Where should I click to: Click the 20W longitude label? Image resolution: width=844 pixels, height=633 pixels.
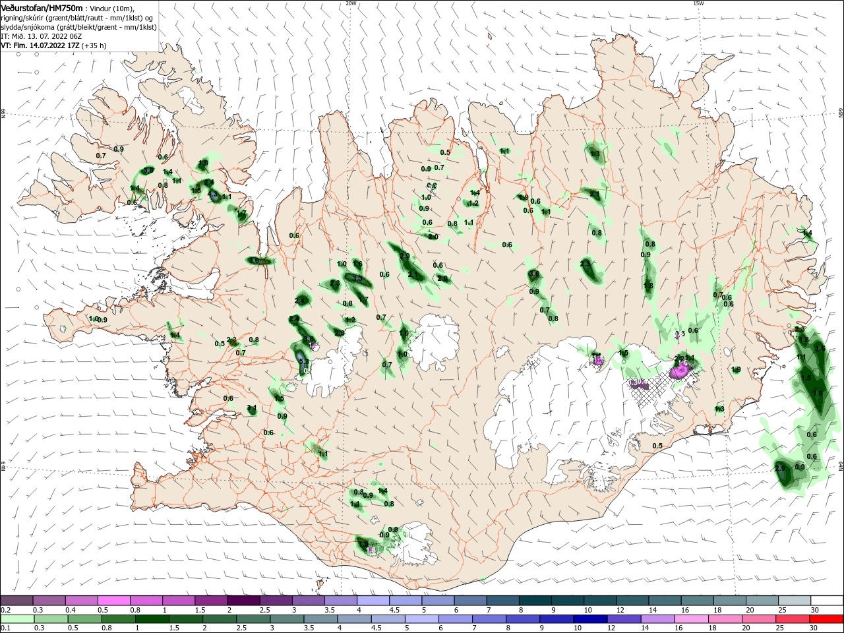tap(351, 3)
